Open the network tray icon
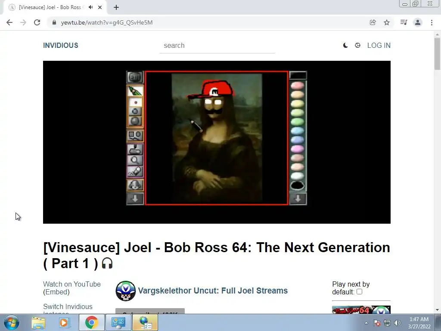Image resolution: width=441 pixels, height=331 pixels. (x=387, y=323)
